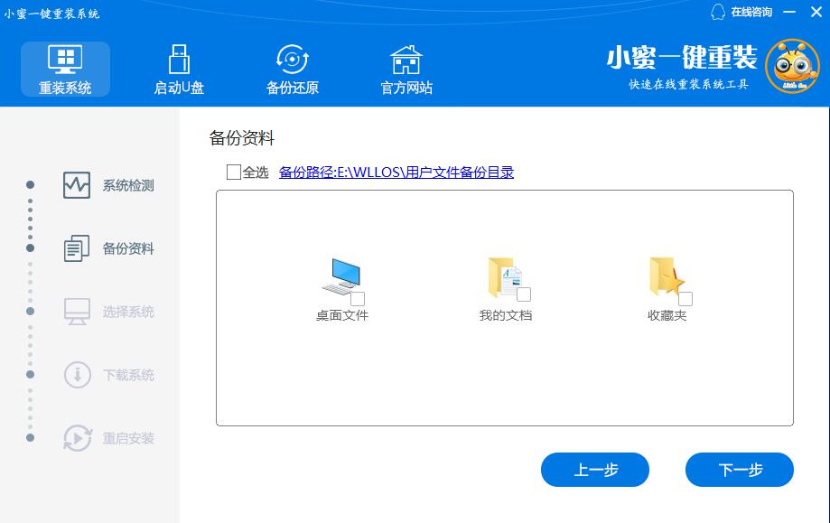Click the 系统检测 step icon in the sidebar
Screen dimensions: 830x523
pyautogui.click(x=77, y=185)
